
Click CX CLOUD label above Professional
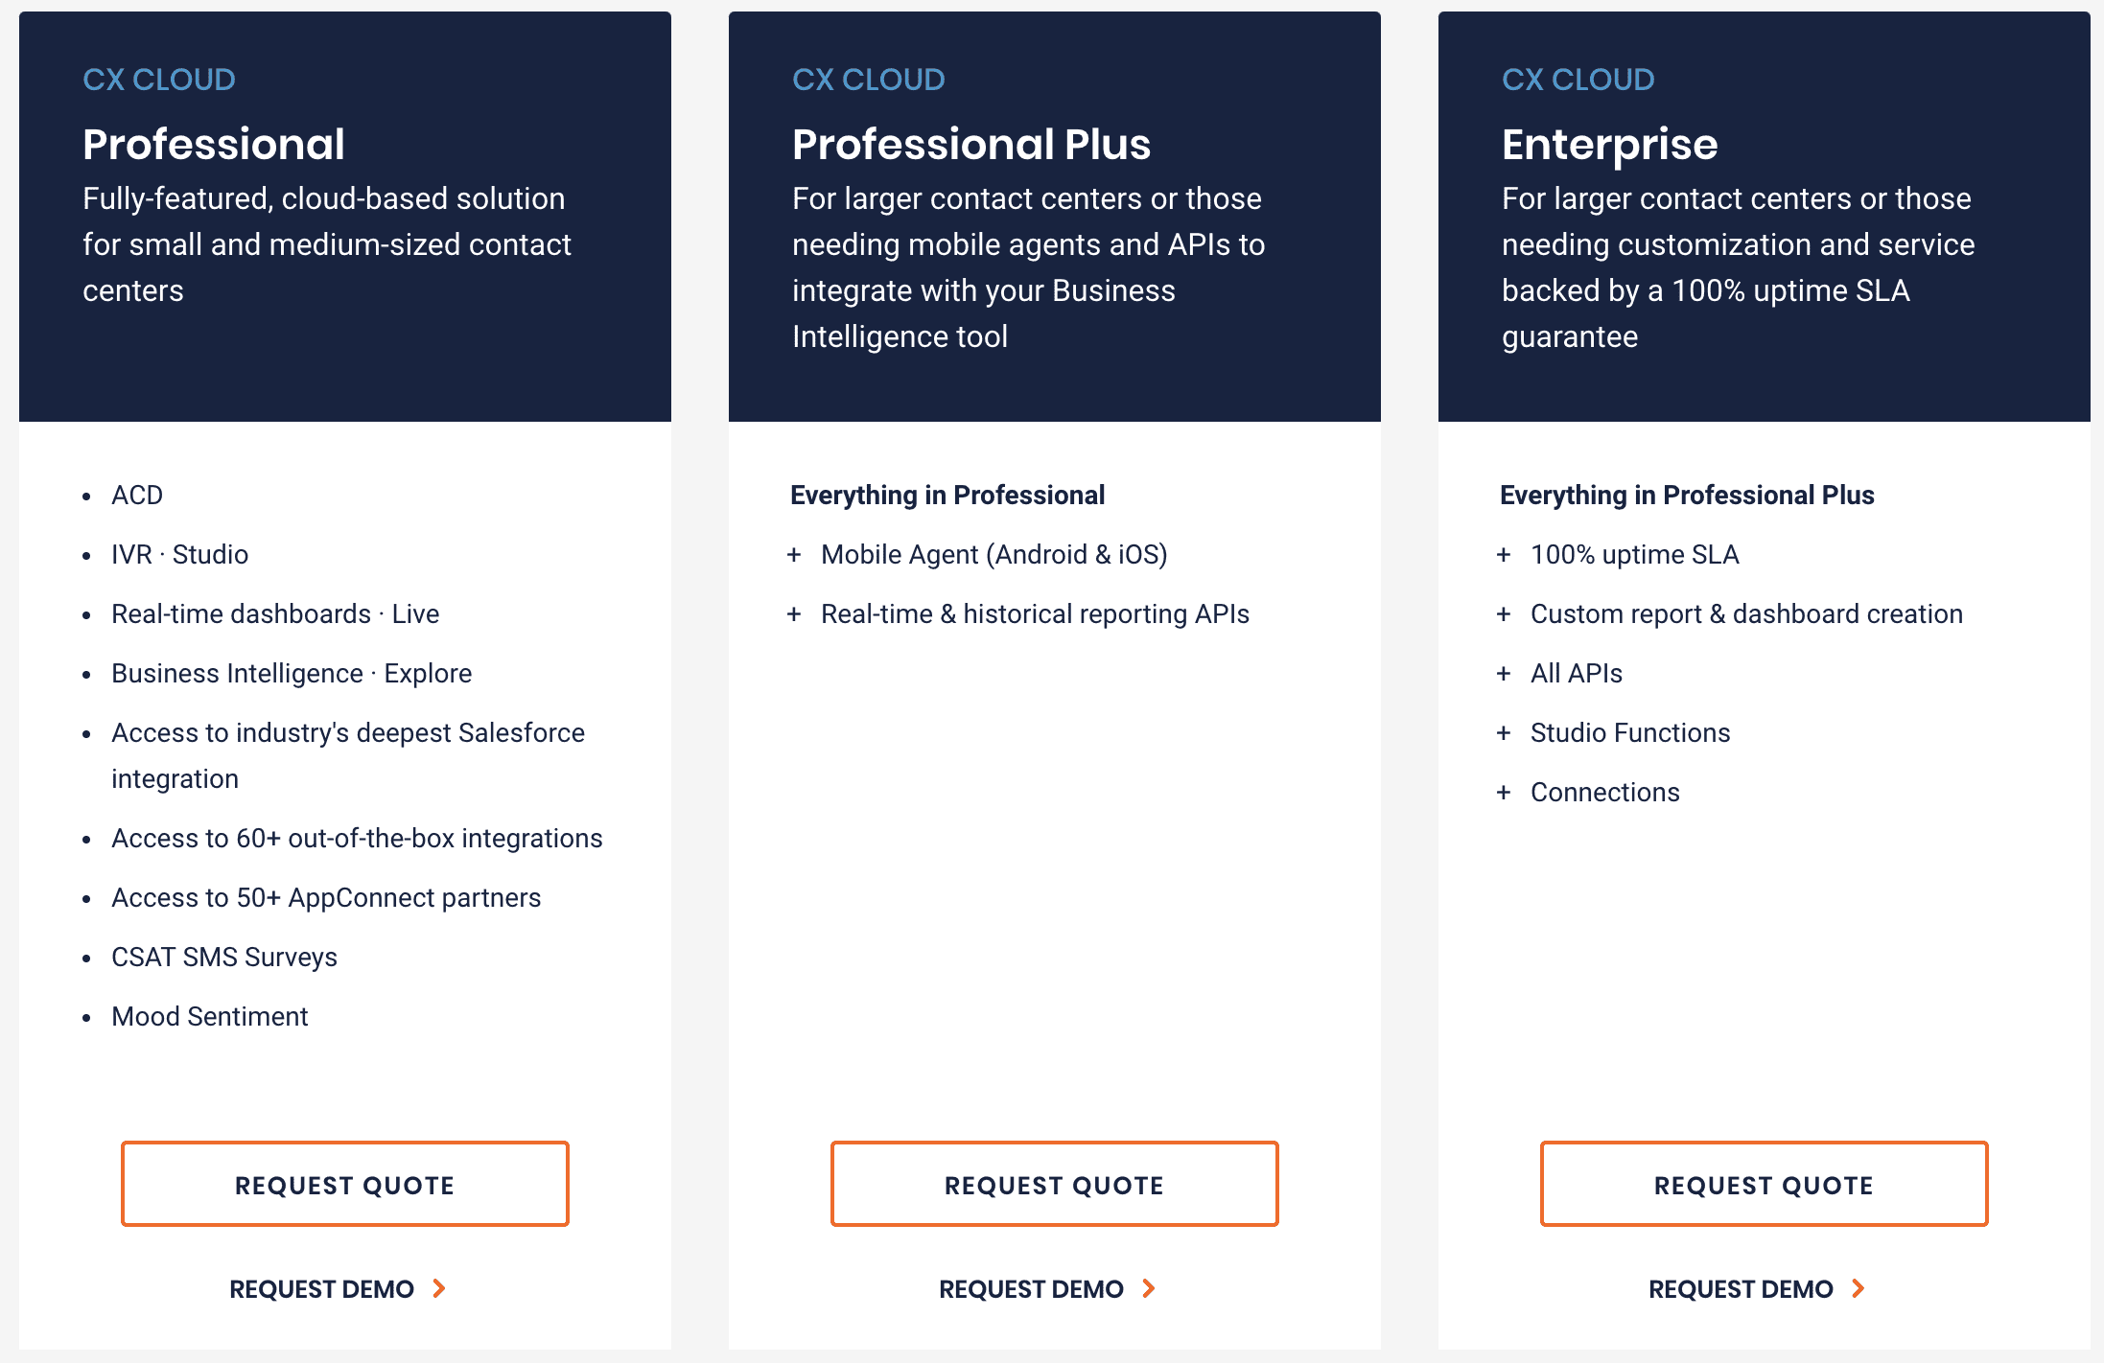[159, 80]
